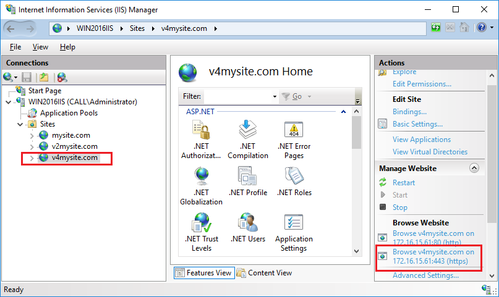Click the Basic Settings page icon
The image size is (499, 297).
tap(383, 123)
